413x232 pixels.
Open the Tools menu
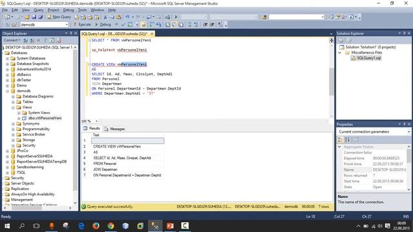(x=82, y=10)
